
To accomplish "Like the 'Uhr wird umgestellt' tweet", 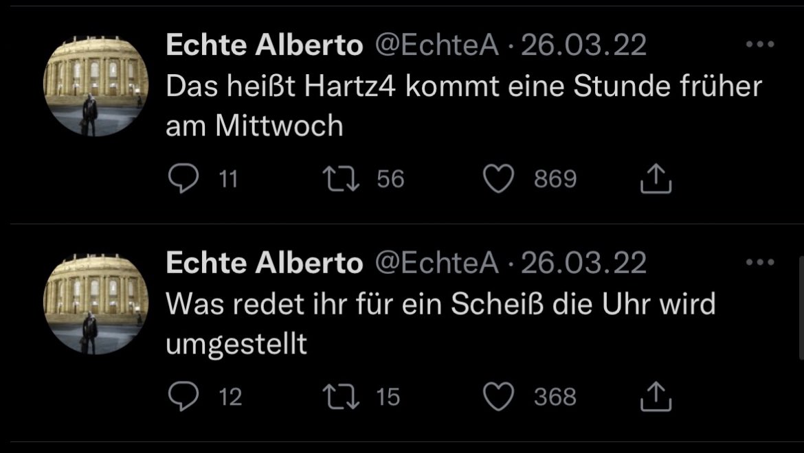I will click(499, 397).
